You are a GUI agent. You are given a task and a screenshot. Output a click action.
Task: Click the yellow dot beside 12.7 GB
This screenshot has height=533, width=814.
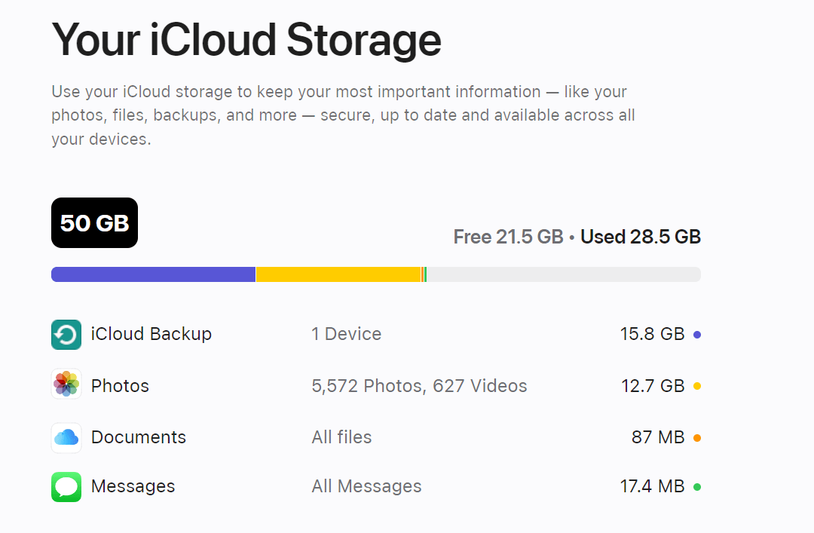point(697,385)
